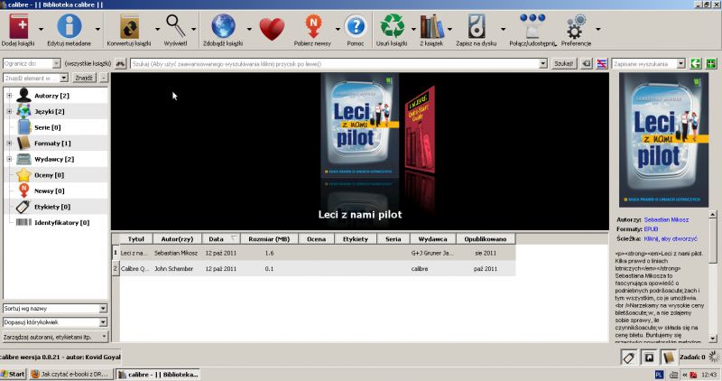722x381 pixels.
Task: Open Preferencje gears icon
Action: [576, 26]
